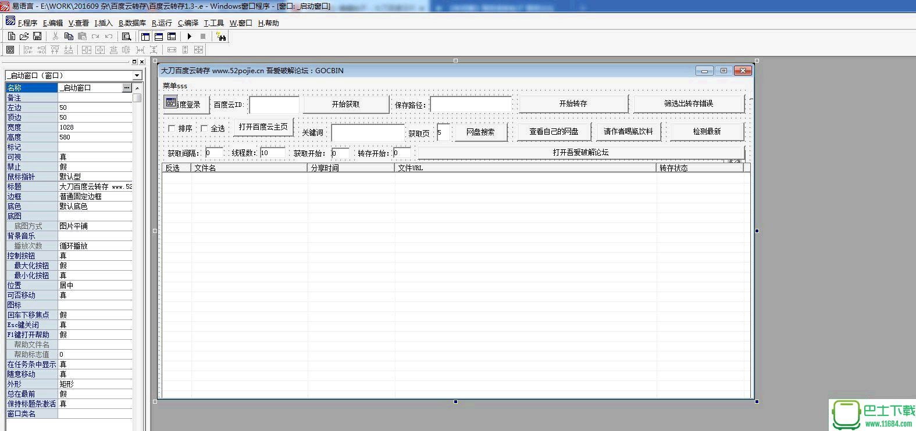Open the I.插入 menu
This screenshot has width=916, height=431.
[x=104, y=23]
